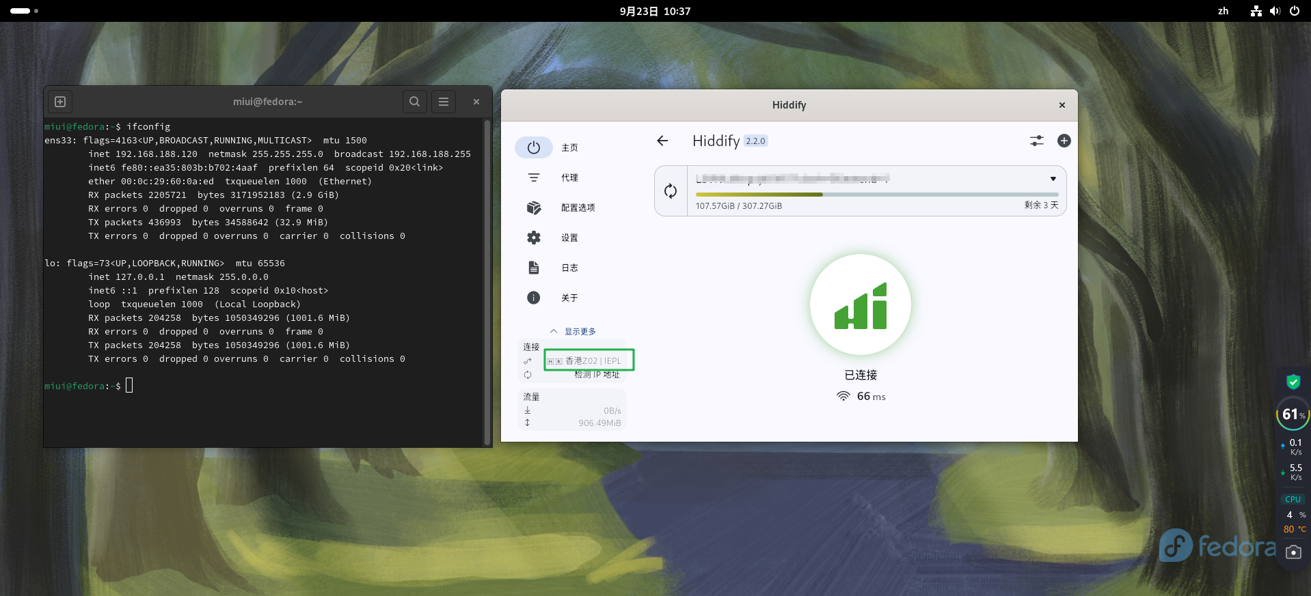Click the screenshot camera icon
Image resolution: width=1311 pixels, height=596 pixels.
click(x=1293, y=552)
